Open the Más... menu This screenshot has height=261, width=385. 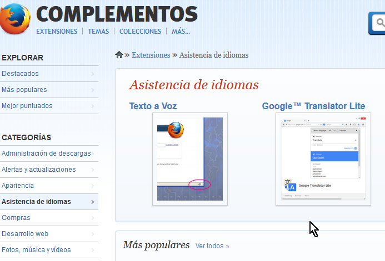pyautogui.click(x=181, y=32)
